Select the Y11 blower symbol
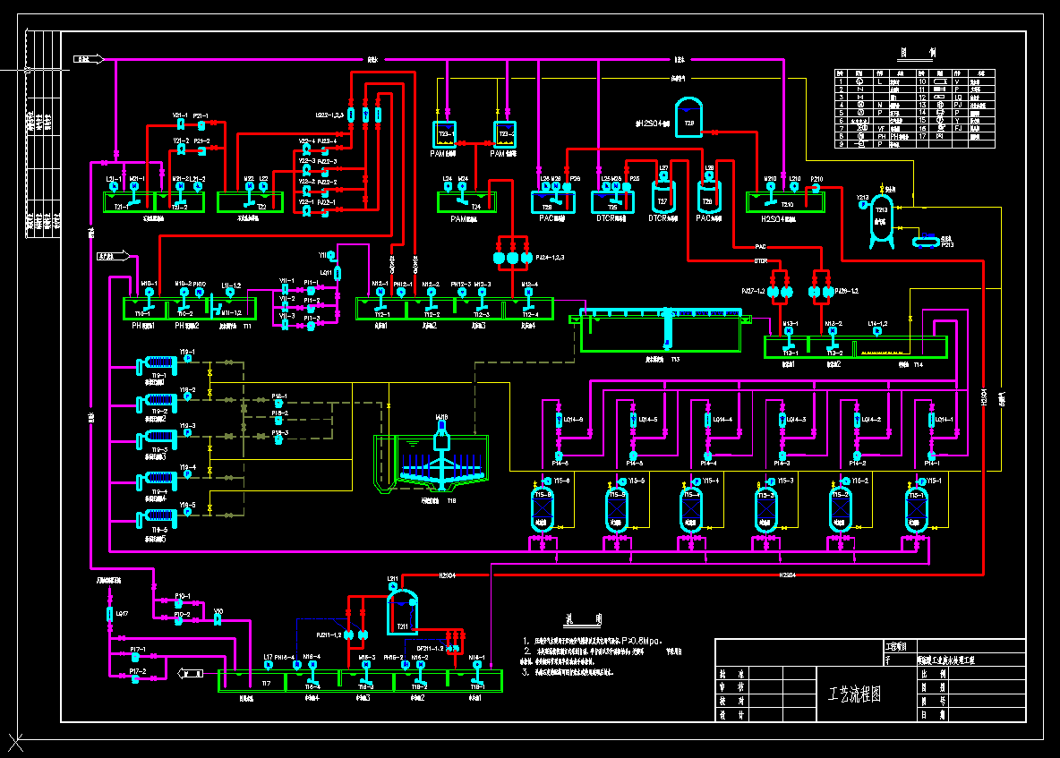 [331, 256]
